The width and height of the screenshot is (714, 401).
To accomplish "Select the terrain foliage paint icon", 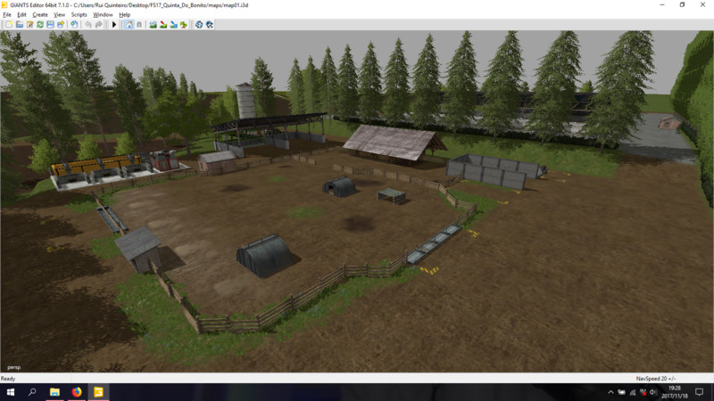I will click(184, 24).
